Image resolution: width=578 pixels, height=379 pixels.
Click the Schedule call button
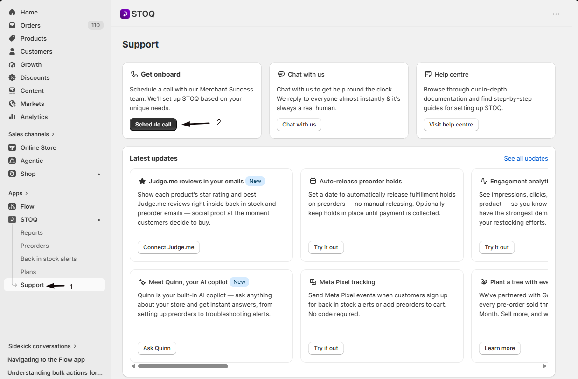(153, 125)
